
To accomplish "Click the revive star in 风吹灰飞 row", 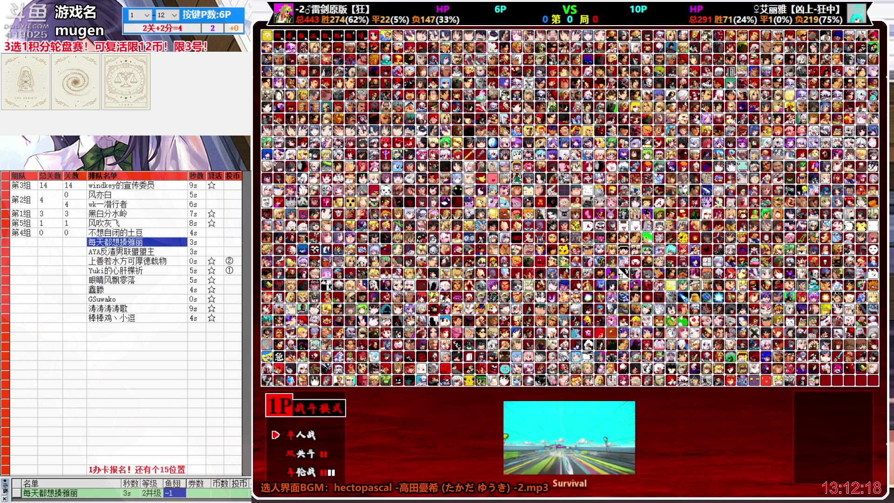I will pyautogui.click(x=211, y=223).
